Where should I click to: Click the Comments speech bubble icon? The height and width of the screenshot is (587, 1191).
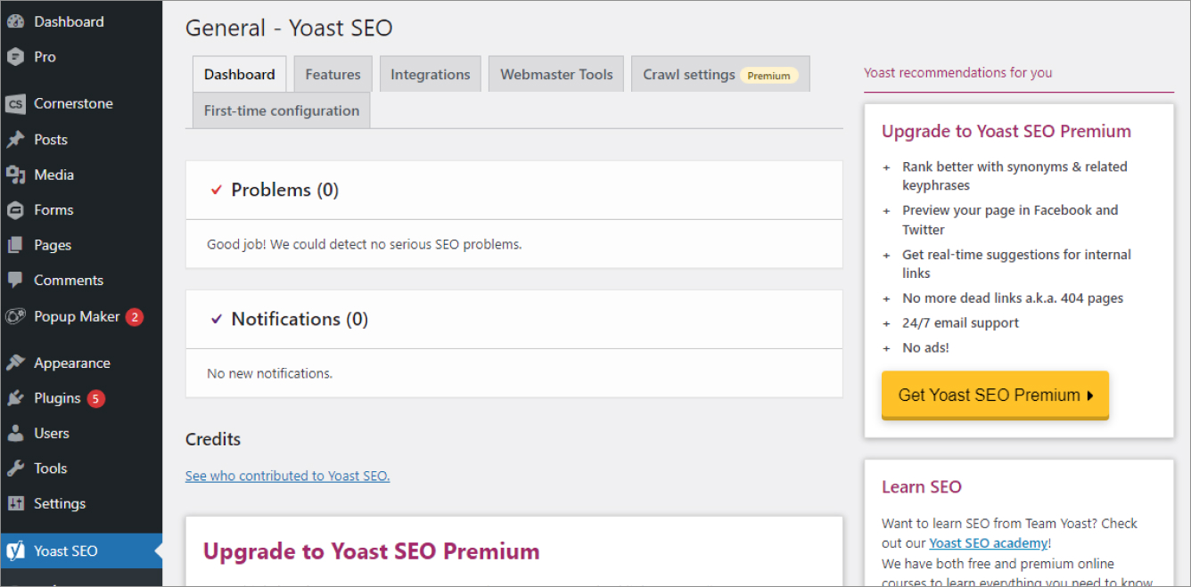15,280
